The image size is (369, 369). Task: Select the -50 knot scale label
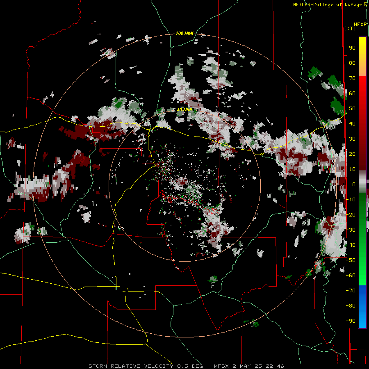point(351,260)
